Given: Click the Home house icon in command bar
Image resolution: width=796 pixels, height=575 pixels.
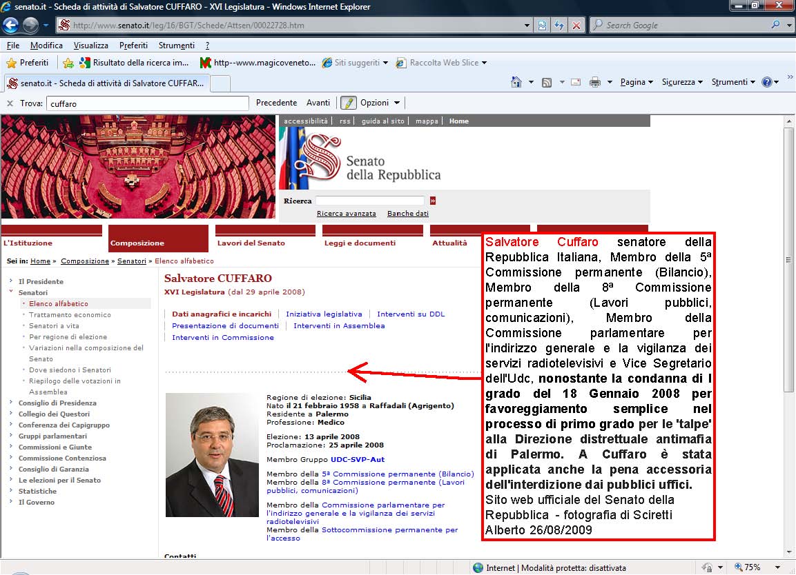Looking at the screenshot, I should tap(516, 82).
